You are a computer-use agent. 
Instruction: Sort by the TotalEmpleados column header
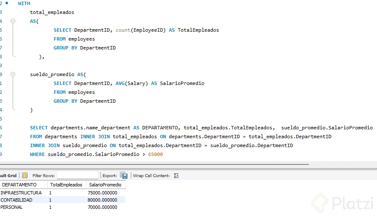67,185
